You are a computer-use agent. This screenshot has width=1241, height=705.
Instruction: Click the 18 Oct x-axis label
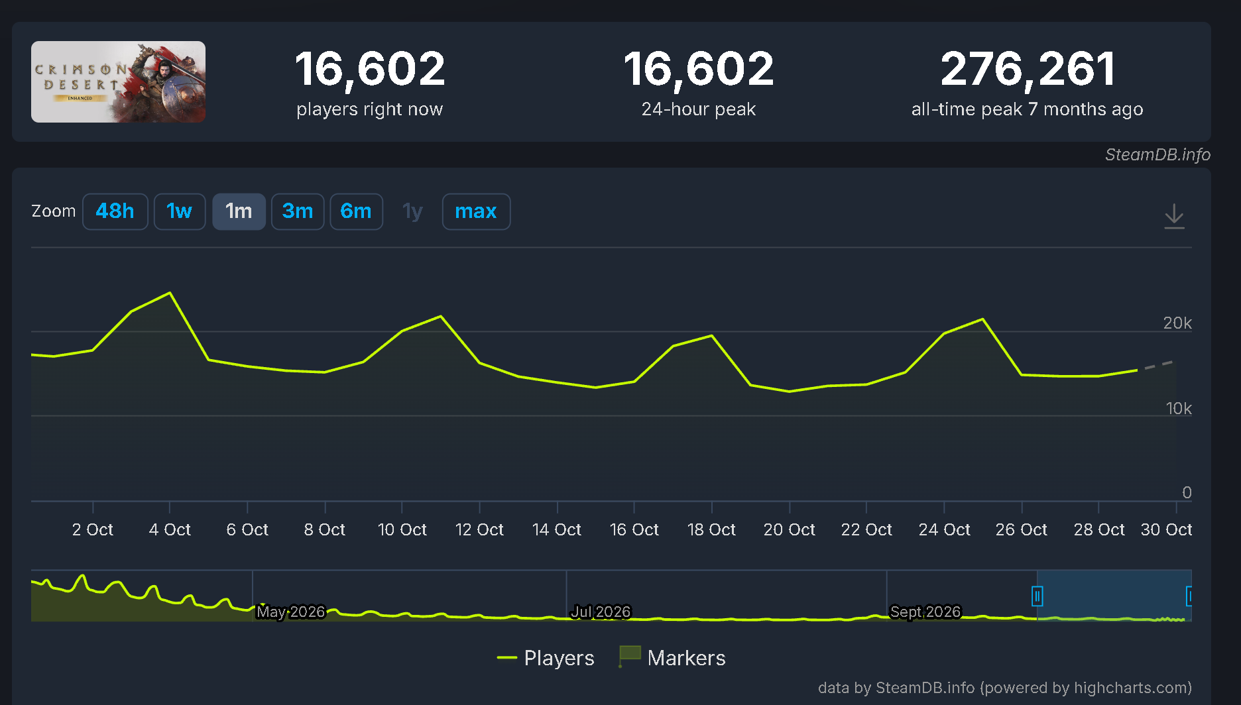click(711, 529)
